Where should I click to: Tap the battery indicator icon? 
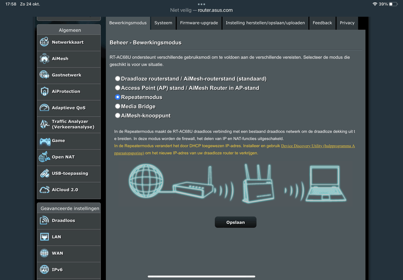pyautogui.click(x=393, y=4)
